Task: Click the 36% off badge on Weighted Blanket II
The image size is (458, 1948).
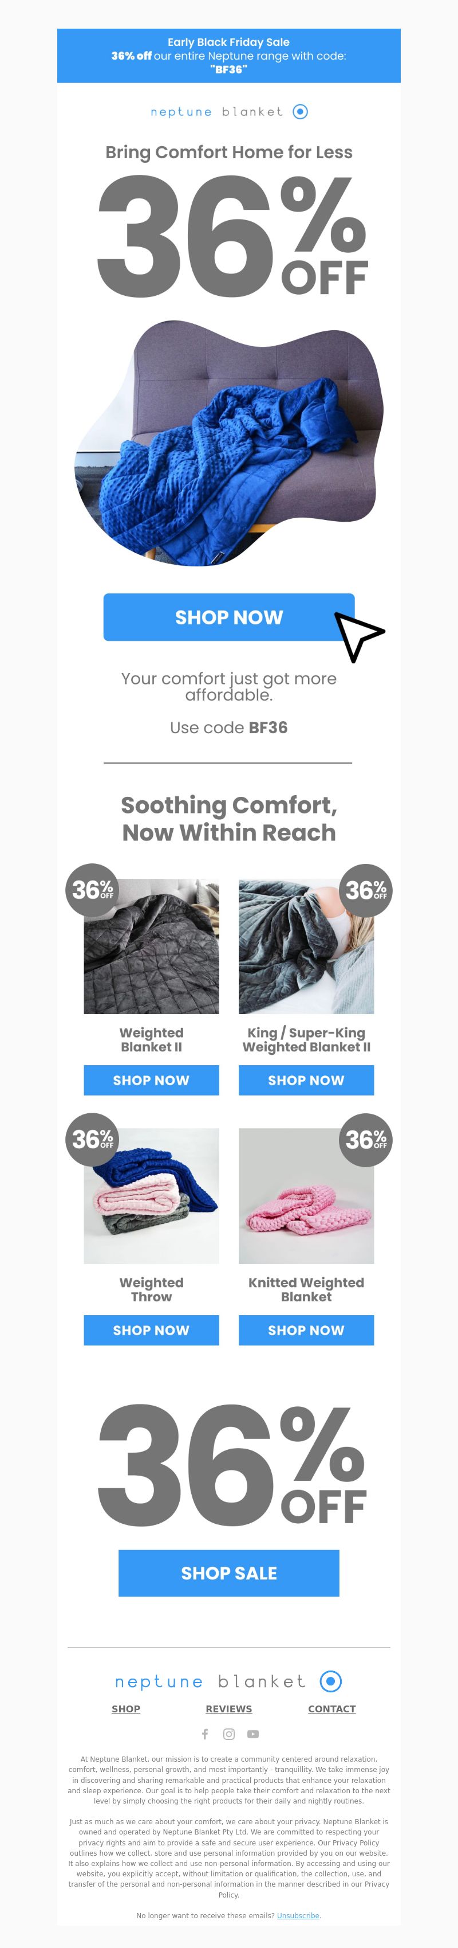Action: (92, 890)
